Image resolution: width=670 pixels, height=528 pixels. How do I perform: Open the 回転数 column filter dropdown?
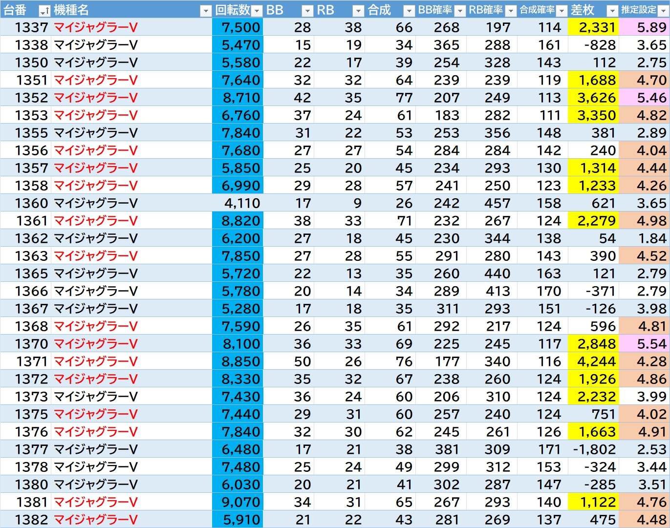point(257,11)
